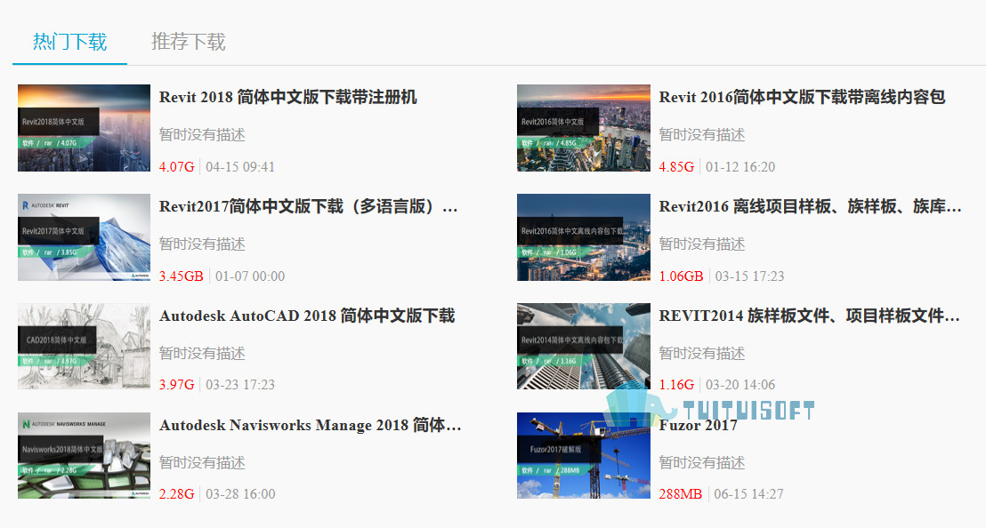Screen dimensions: 986x528
Task: Click the date 03-15 17:23
Action: 749,276
